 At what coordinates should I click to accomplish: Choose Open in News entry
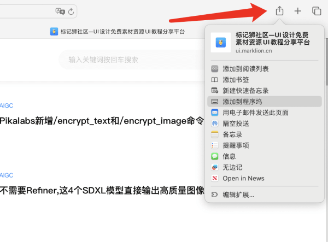pyautogui.click(x=265, y=178)
